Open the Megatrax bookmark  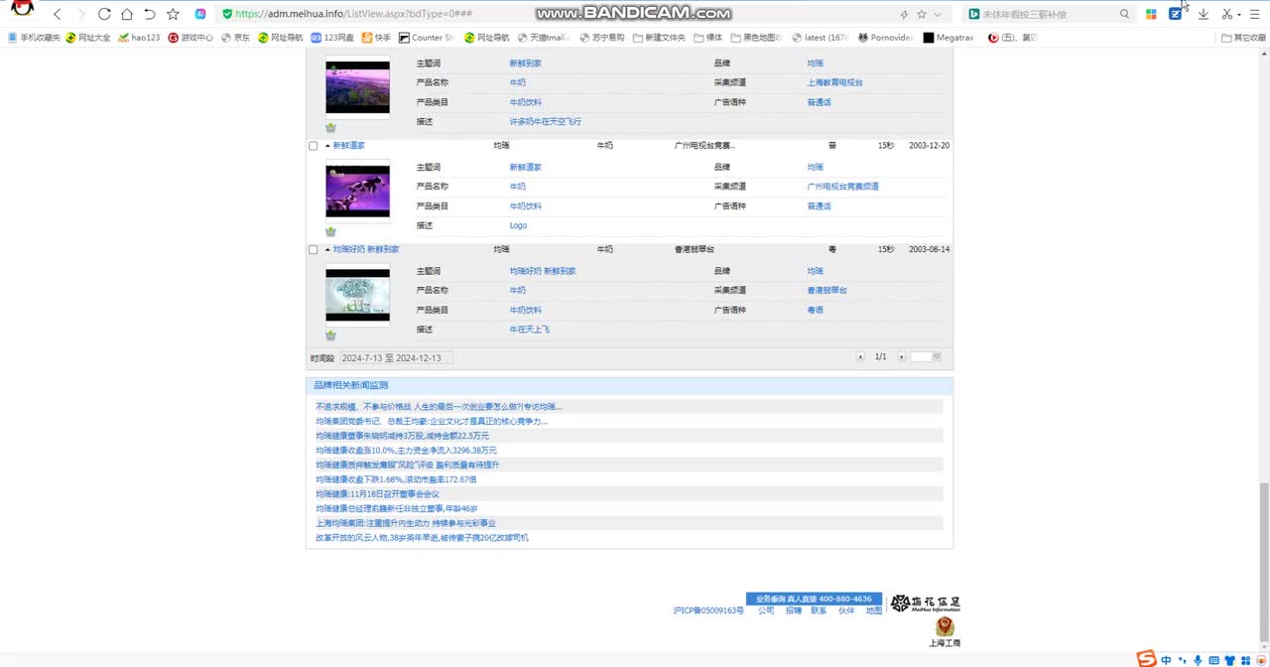click(949, 38)
